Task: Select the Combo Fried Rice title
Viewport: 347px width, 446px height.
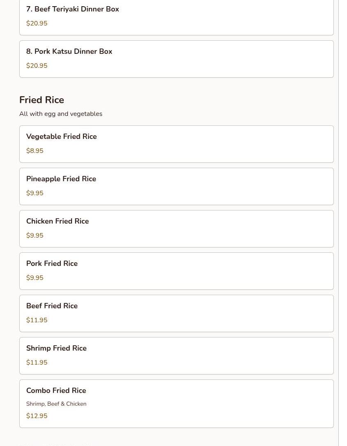Action: 56,391
